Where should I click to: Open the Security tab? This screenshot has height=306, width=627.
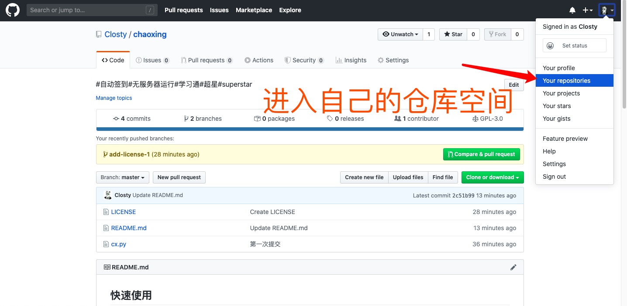[304, 60]
